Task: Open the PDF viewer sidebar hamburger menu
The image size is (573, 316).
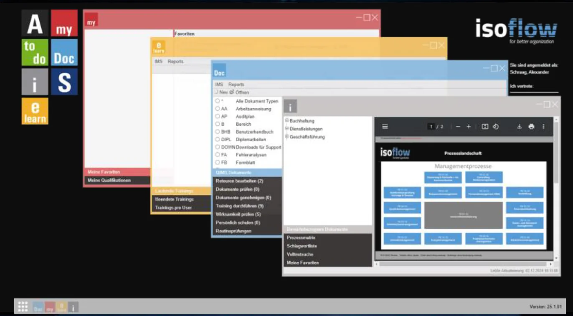Action: [x=385, y=127]
